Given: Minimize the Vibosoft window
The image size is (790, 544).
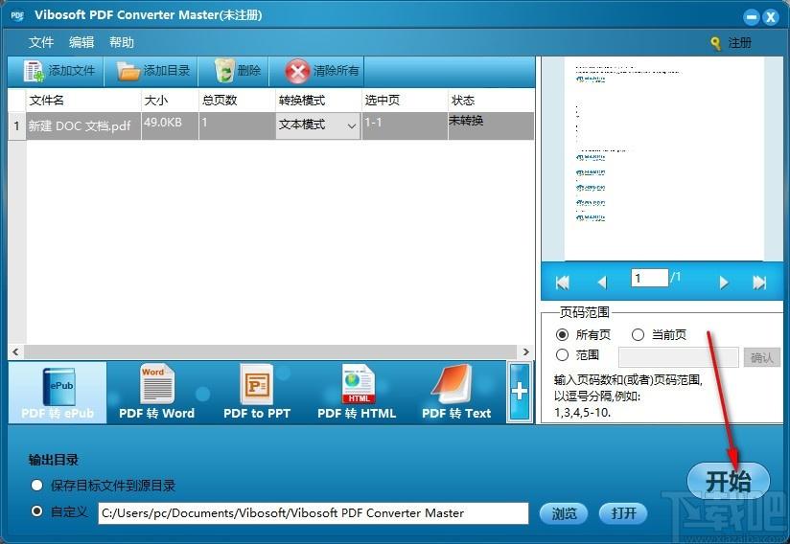Looking at the screenshot, I should 752,17.
